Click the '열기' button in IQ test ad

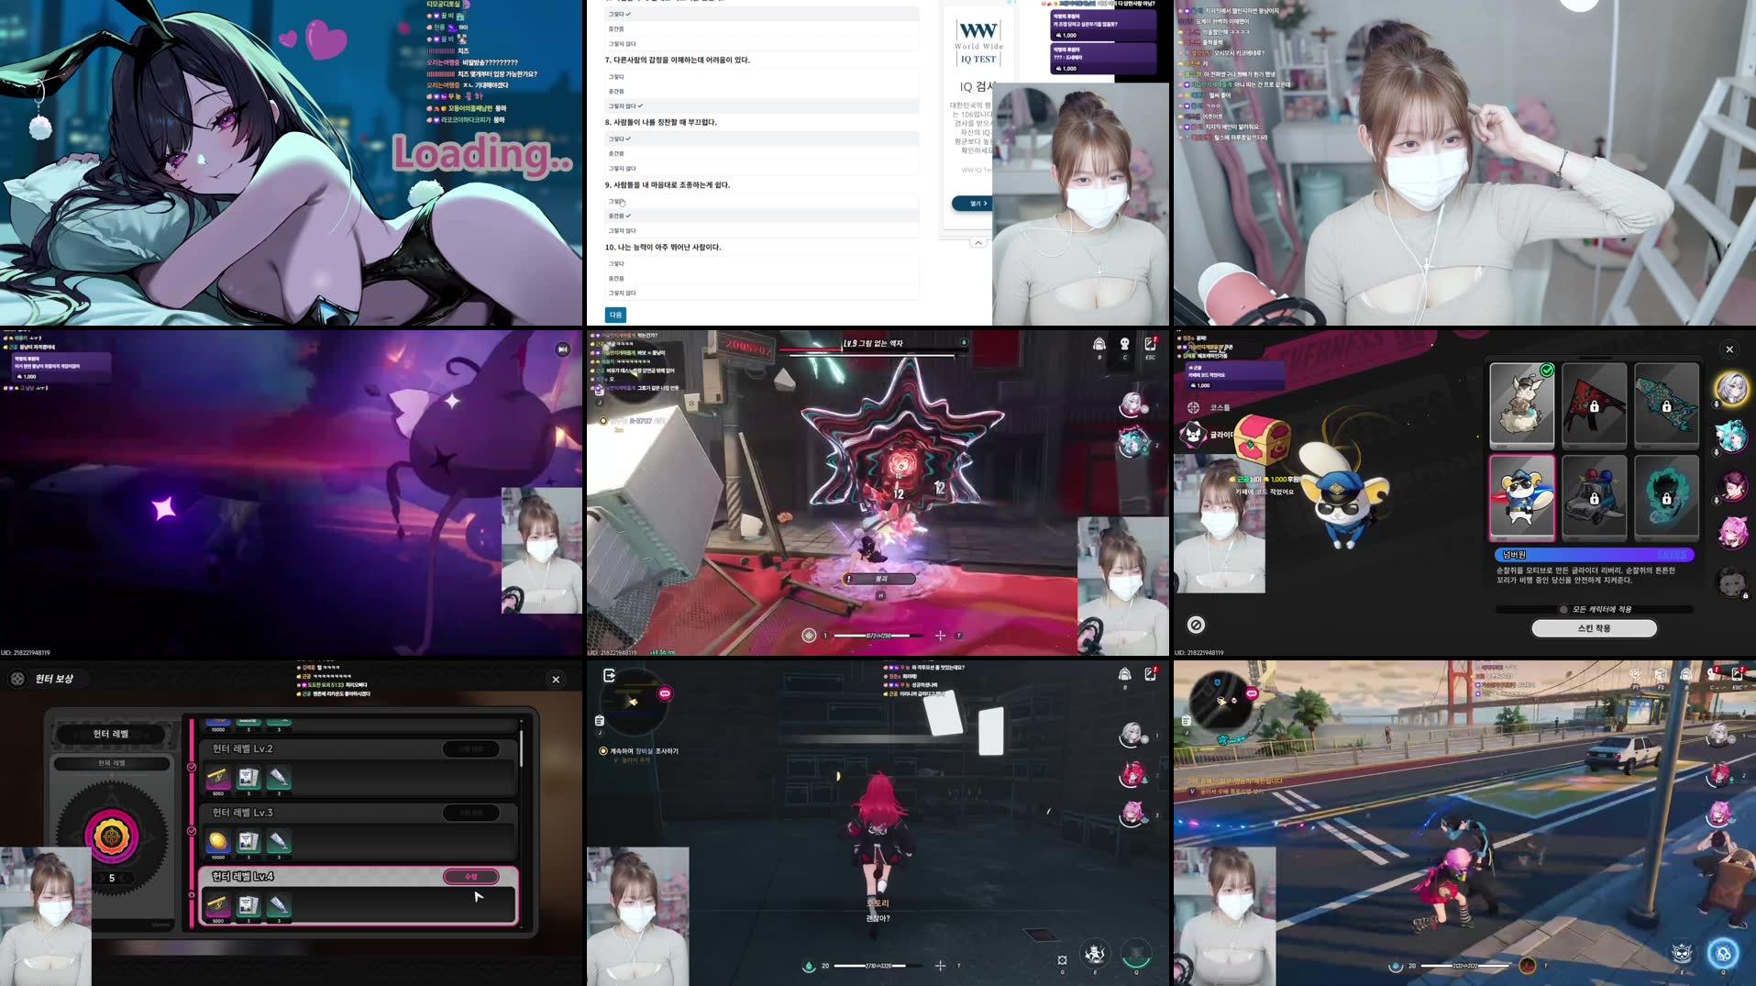click(972, 204)
